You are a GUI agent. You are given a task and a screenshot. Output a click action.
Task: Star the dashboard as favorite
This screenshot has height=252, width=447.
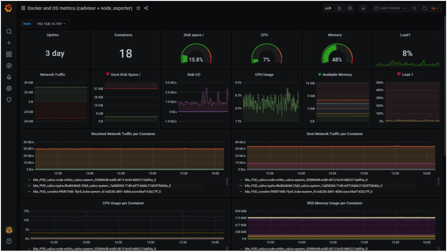tap(138, 8)
